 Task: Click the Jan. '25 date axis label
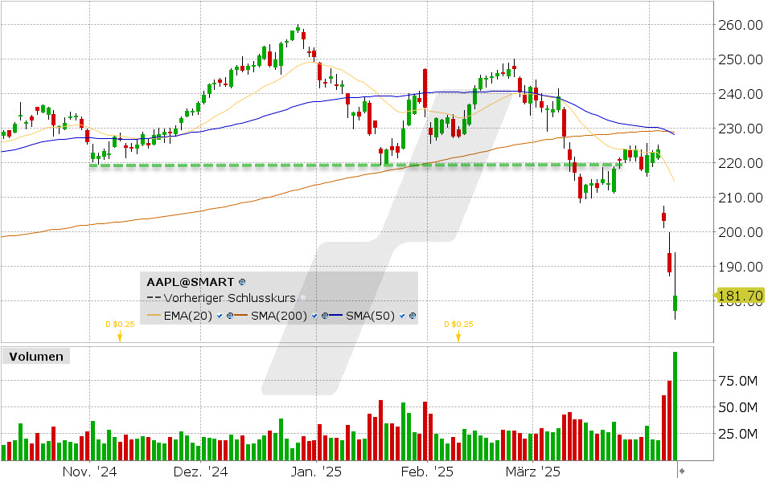coord(316,472)
